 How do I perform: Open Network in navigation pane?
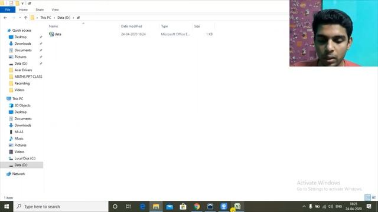pos(18,174)
